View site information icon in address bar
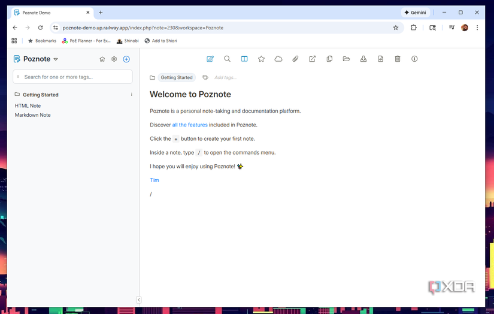 coord(56,28)
